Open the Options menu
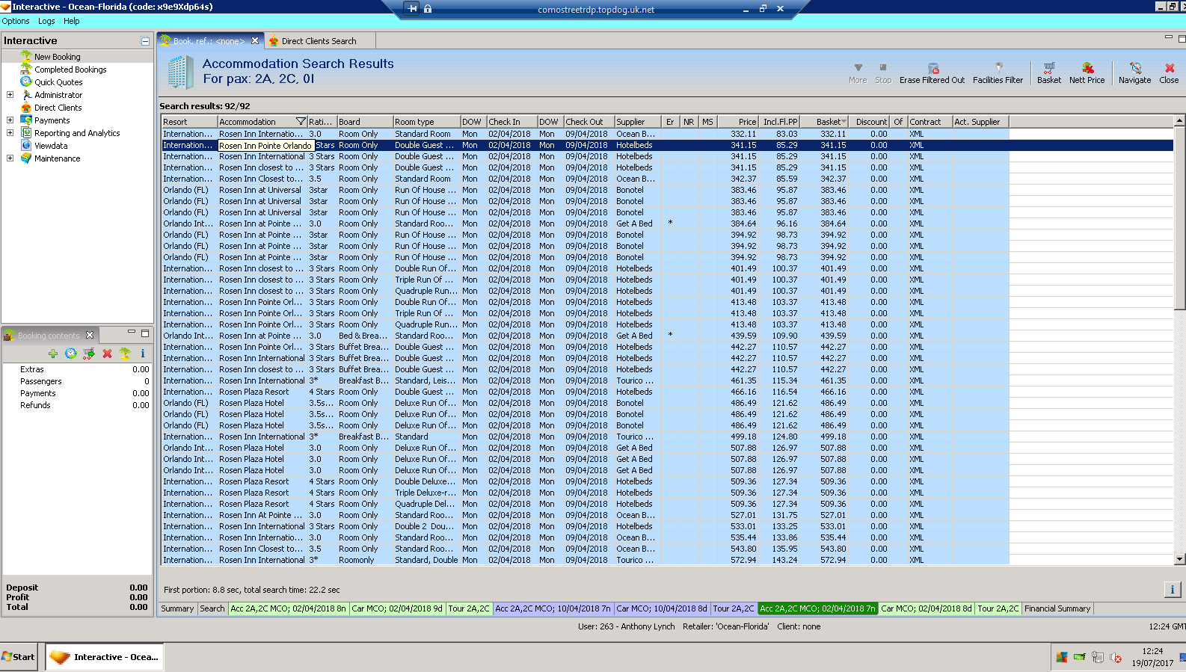Screen dimensions: 1186x672 [x=16, y=21]
